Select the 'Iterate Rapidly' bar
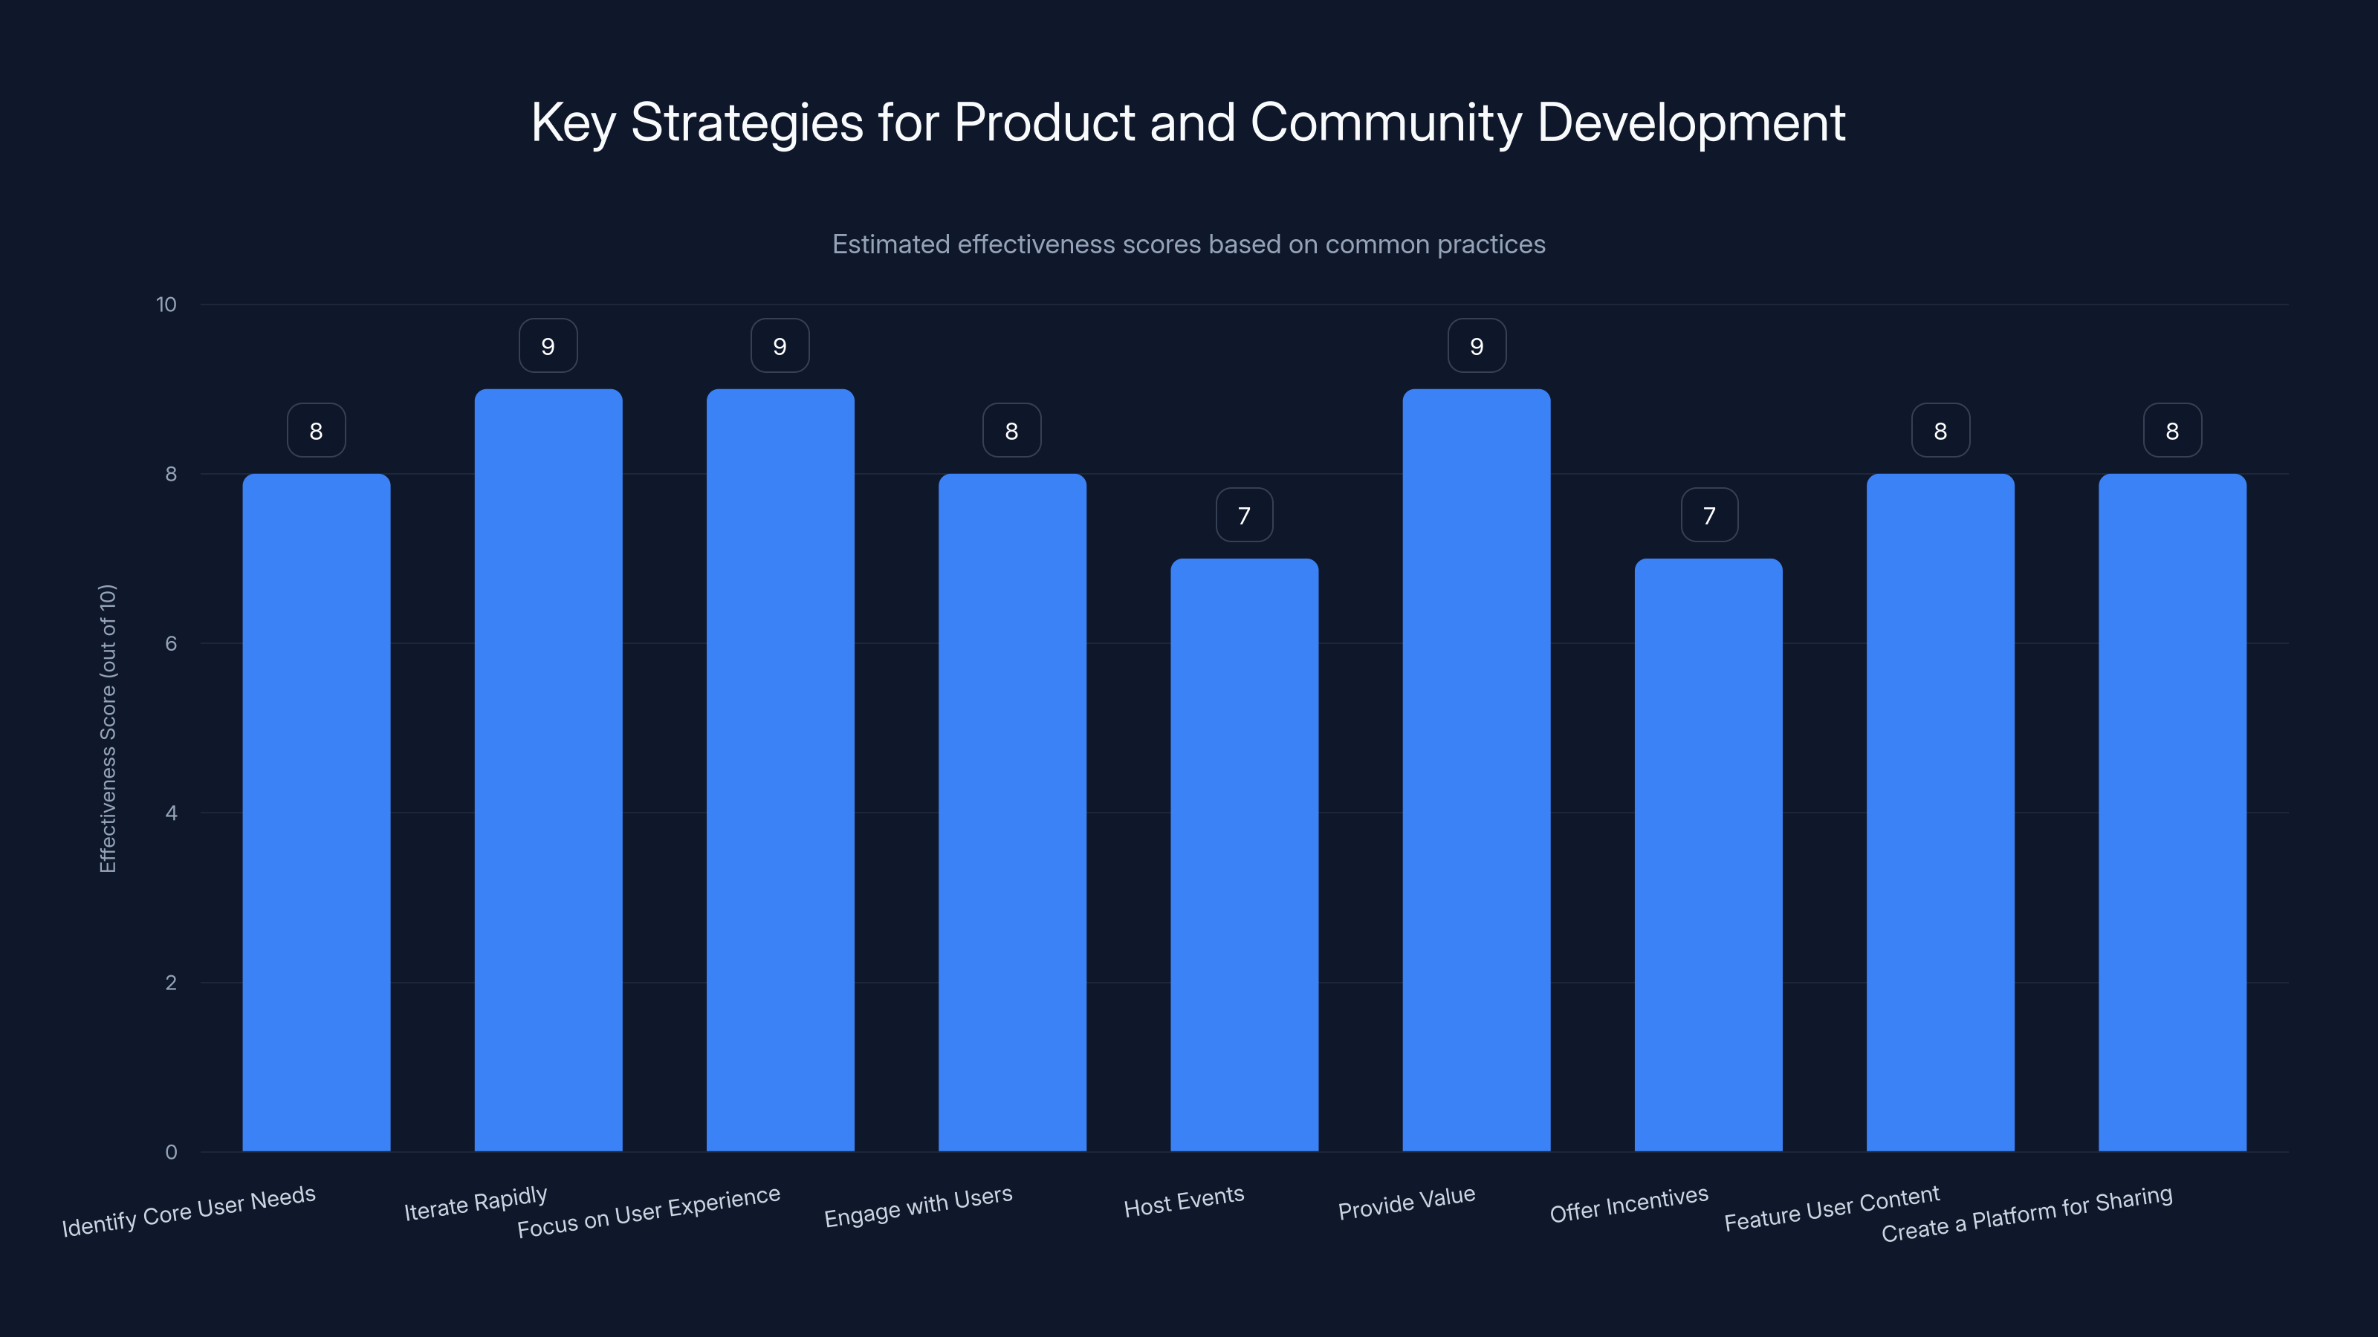This screenshot has height=1337, width=2378. (548, 770)
